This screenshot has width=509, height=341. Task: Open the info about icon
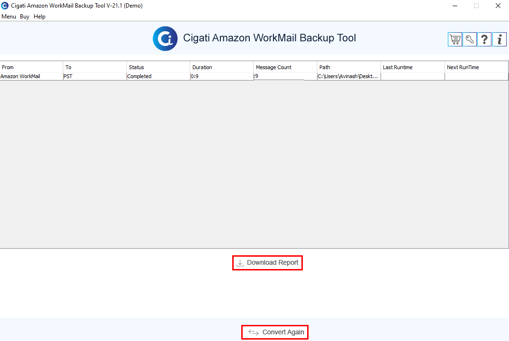(x=499, y=40)
